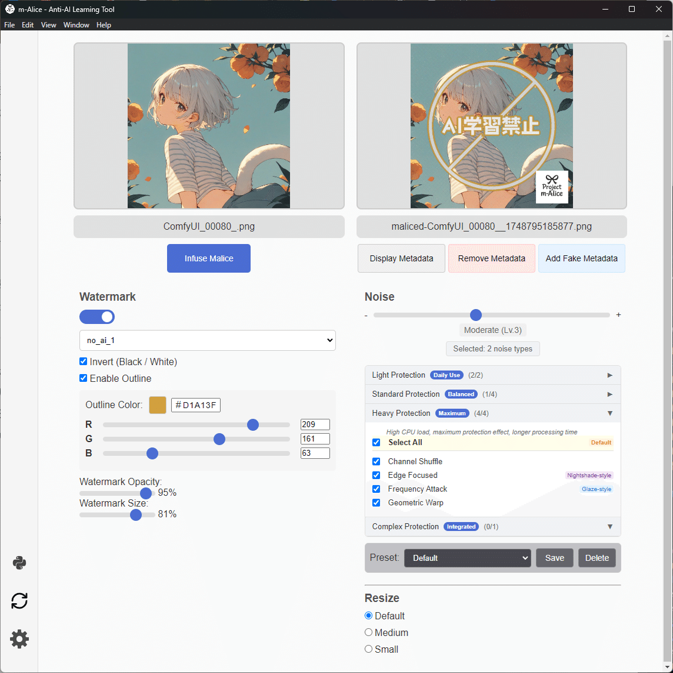
Task: Click the m-Alice app icon in title bar
Action: coord(10,9)
